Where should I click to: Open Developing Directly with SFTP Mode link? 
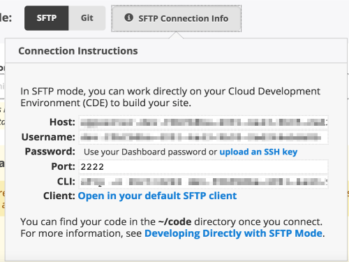tap(234, 233)
